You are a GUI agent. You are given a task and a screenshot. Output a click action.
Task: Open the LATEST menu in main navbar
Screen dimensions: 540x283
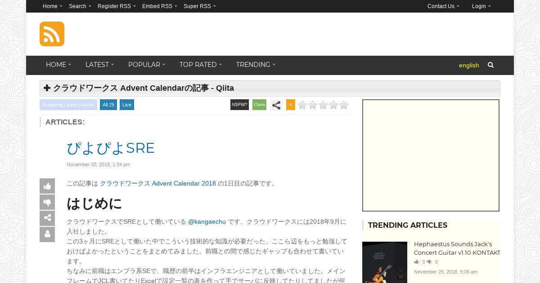(x=99, y=65)
